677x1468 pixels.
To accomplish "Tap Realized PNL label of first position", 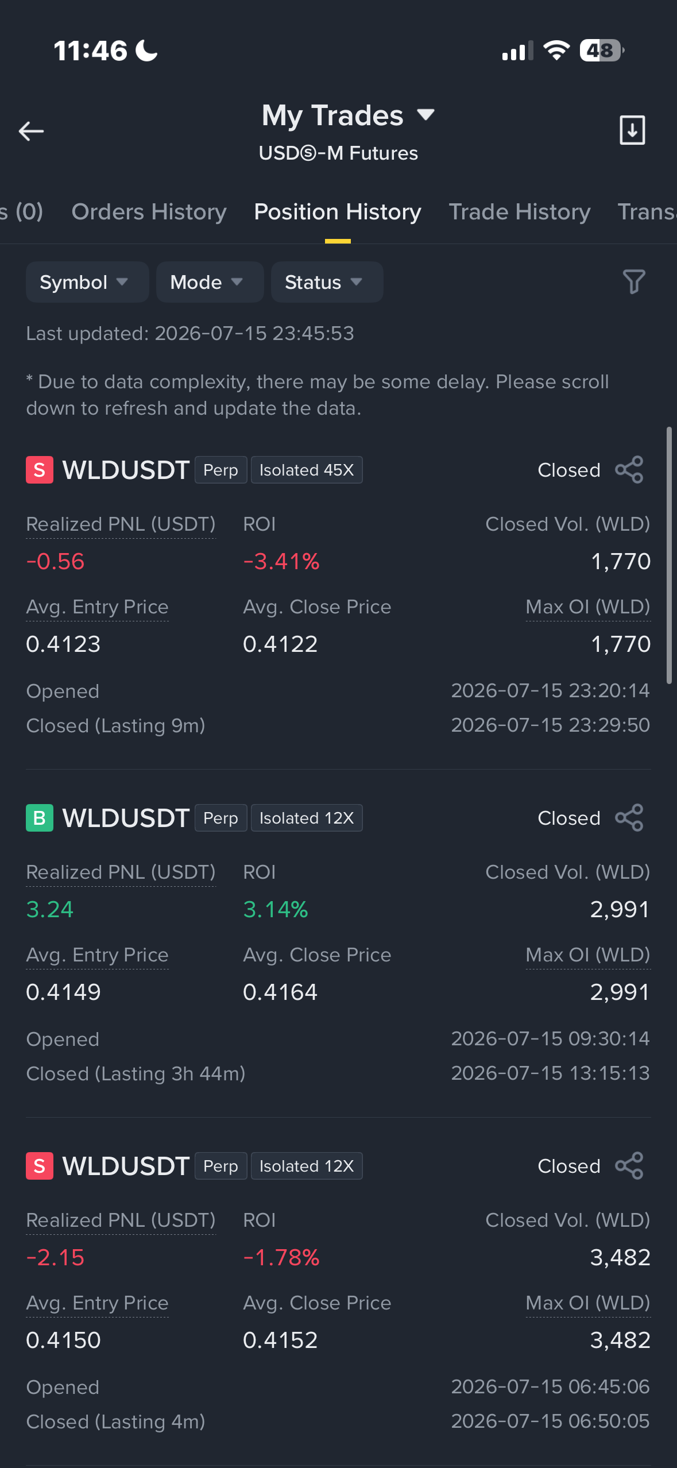I will (121, 524).
